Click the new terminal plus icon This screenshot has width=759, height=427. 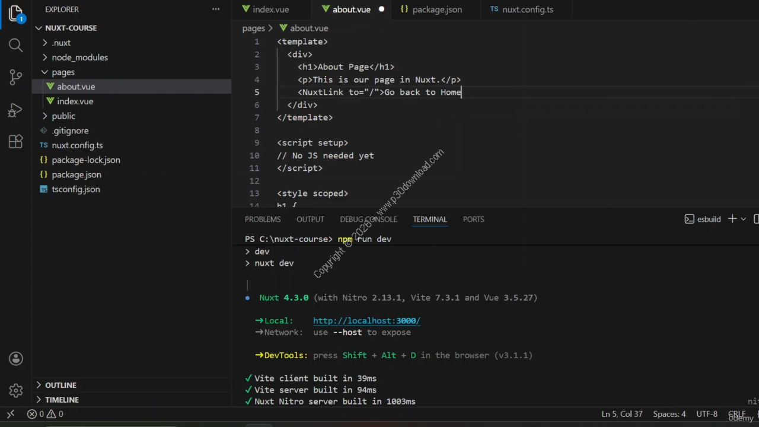732,219
